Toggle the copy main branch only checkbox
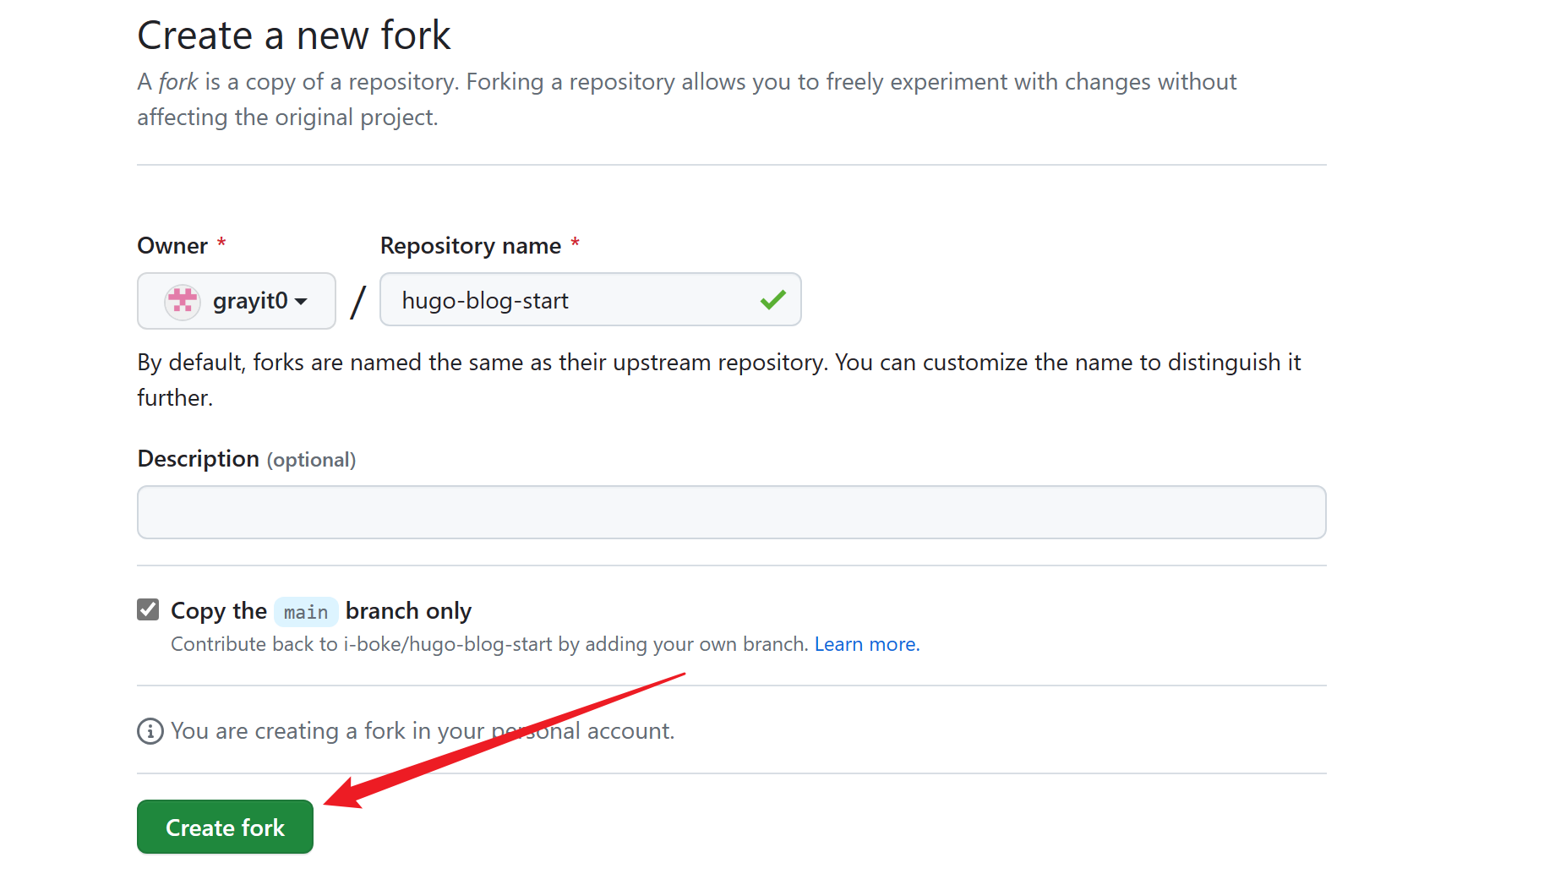This screenshot has height=874, width=1566. tap(149, 610)
